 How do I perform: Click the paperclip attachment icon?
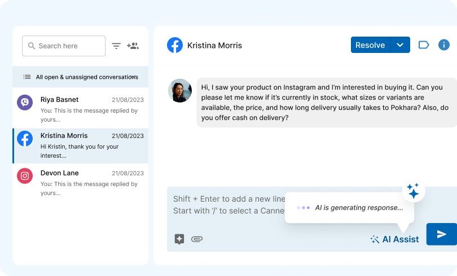(x=196, y=239)
